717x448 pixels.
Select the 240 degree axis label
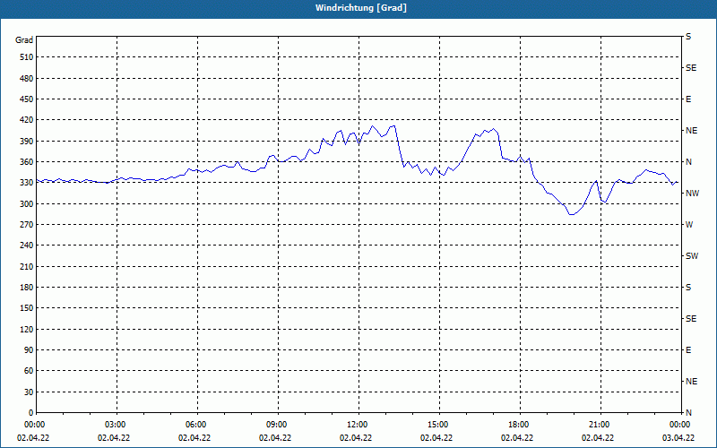27,246
